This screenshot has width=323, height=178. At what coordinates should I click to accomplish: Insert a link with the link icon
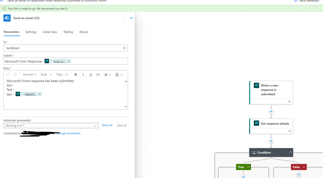coord(98,75)
